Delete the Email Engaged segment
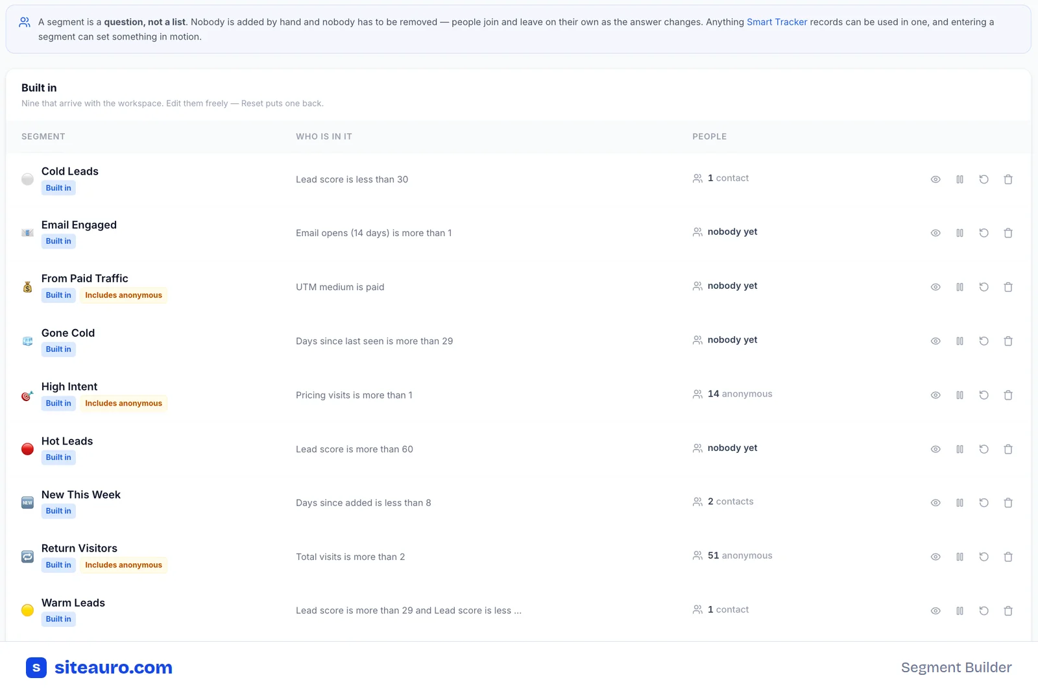This screenshot has width=1038, height=693. pyautogui.click(x=1008, y=233)
